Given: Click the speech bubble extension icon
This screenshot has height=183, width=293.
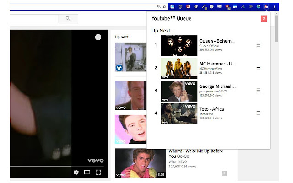Looking at the screenshot, I should [219, 6].
